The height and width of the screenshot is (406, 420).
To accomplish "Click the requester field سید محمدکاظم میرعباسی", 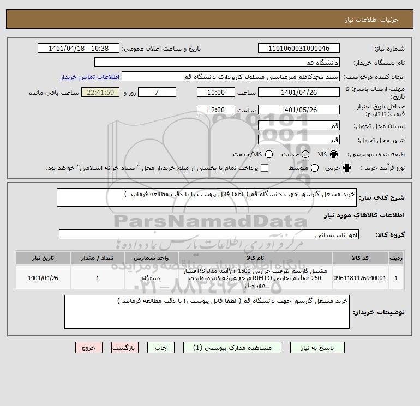I will click(x=231, y=77).
